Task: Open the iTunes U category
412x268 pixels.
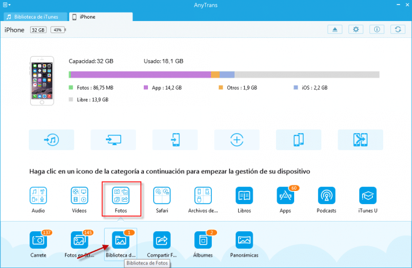Action: 367,196
